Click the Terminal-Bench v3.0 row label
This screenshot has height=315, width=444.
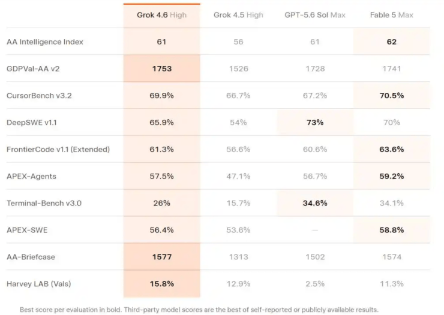pyautogui.click(x=44, y=203)
